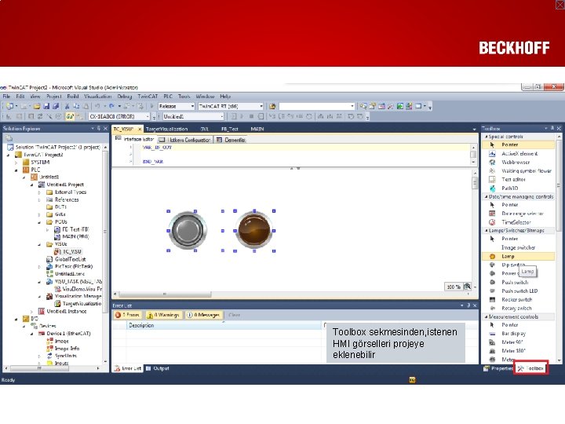Open the Hotkeys Configuration tab
Screen dimensions: 565x424
click(185, 140)
